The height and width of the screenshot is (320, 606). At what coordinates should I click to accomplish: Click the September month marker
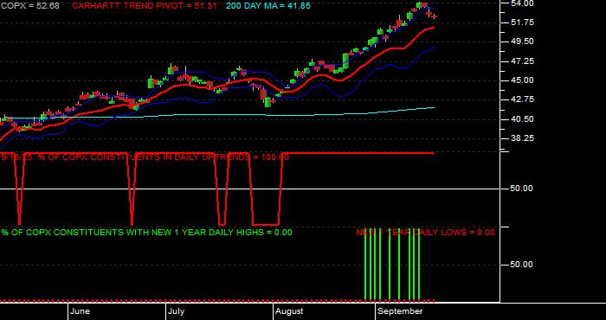pos(400,311)
